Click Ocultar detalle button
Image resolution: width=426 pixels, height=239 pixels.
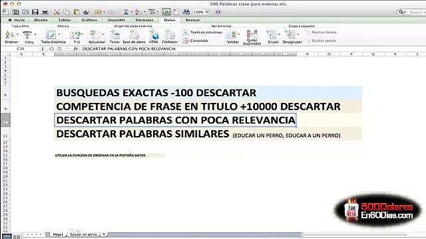(x=321, y=40)
